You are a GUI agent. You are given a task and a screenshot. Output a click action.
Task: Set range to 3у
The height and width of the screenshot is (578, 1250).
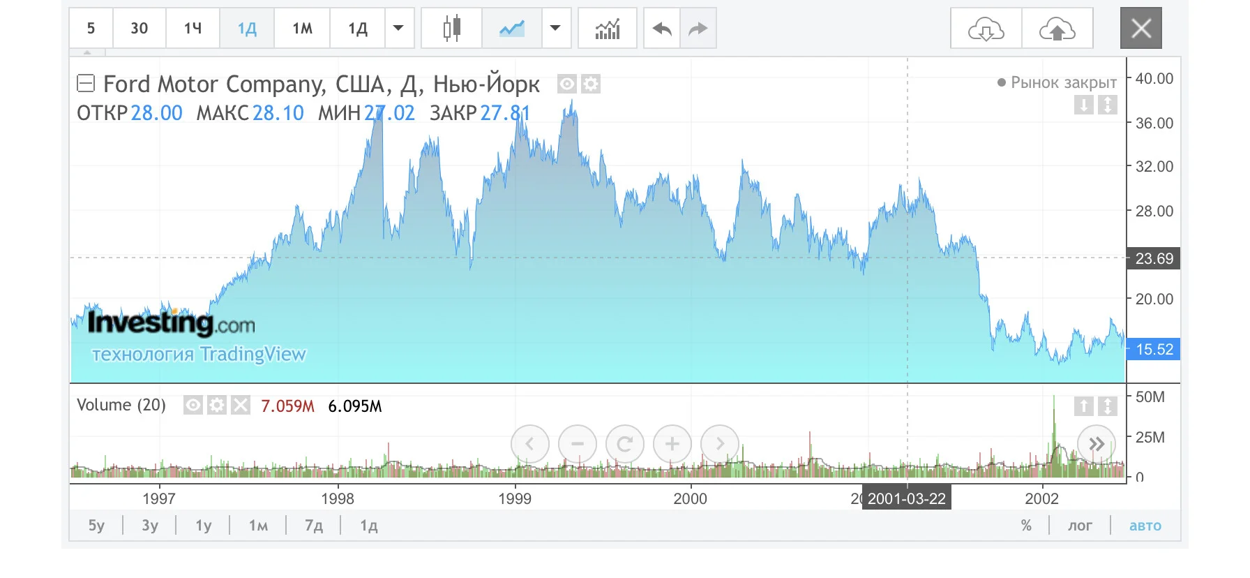(x=150, y=526)
